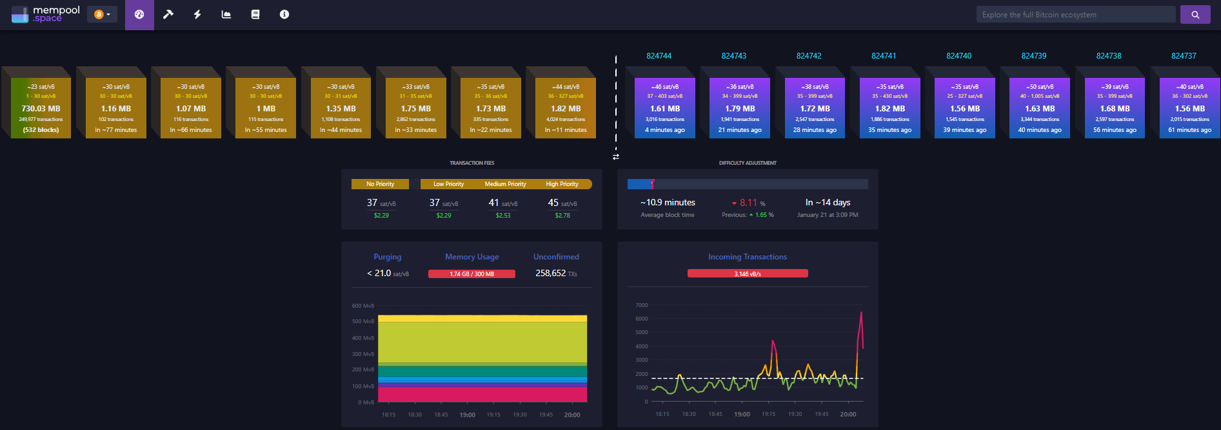This screenshot has height=430, width=1221.
Task: Click the Explore the full Bitcoin ecosystem search field
Action: pyautogui.click(x=1075, y=14)
